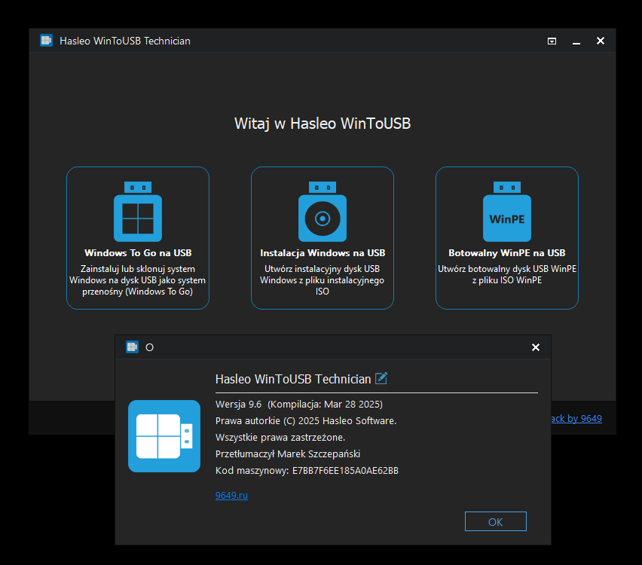Open the Windows To Go na USB card
This screenshot has height=565, width=642.
[138, 238]
